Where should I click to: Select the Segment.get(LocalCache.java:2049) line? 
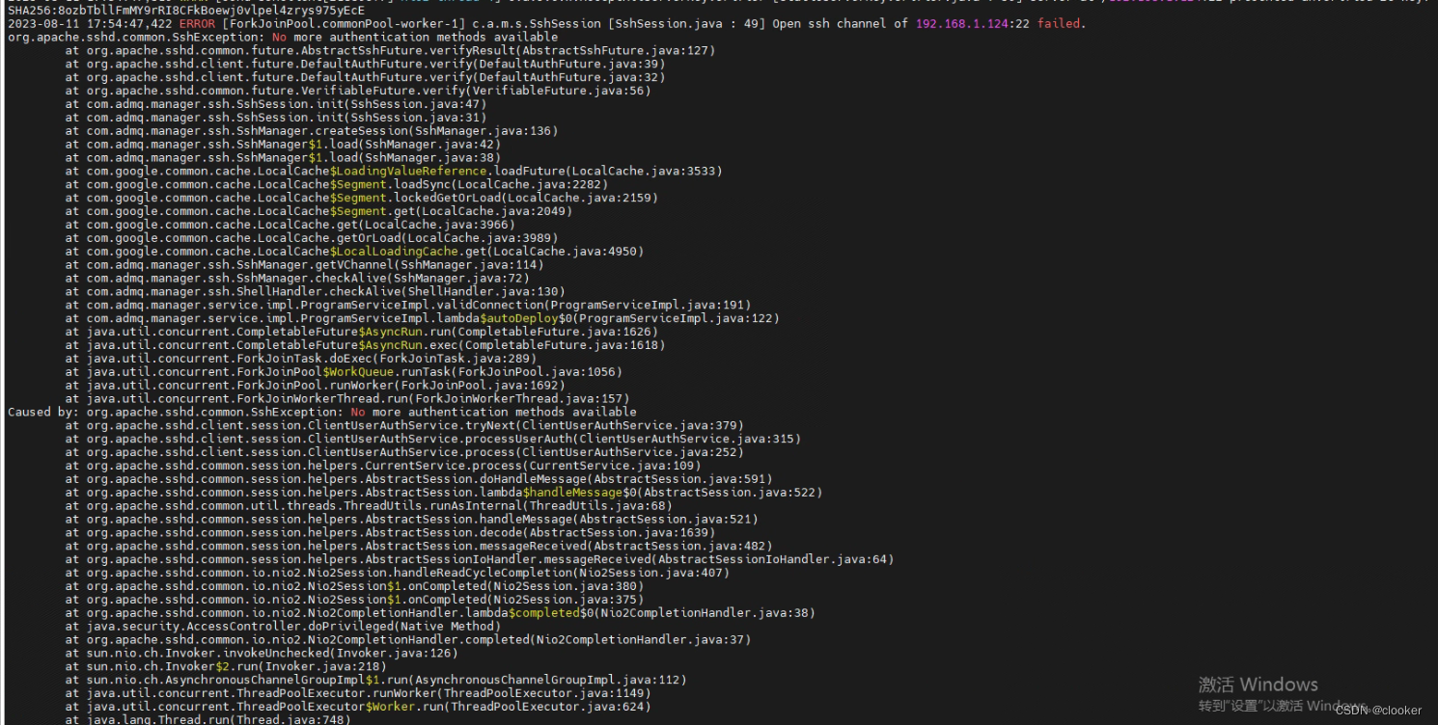click(319, 211)
